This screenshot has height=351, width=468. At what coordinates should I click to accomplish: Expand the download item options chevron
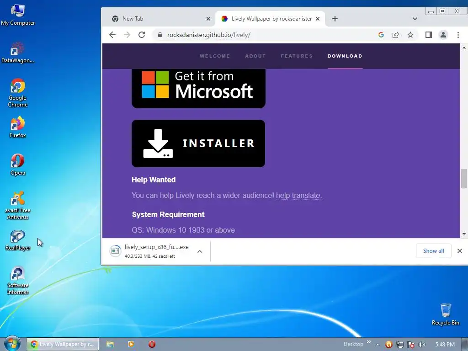(x=200, y=251)
